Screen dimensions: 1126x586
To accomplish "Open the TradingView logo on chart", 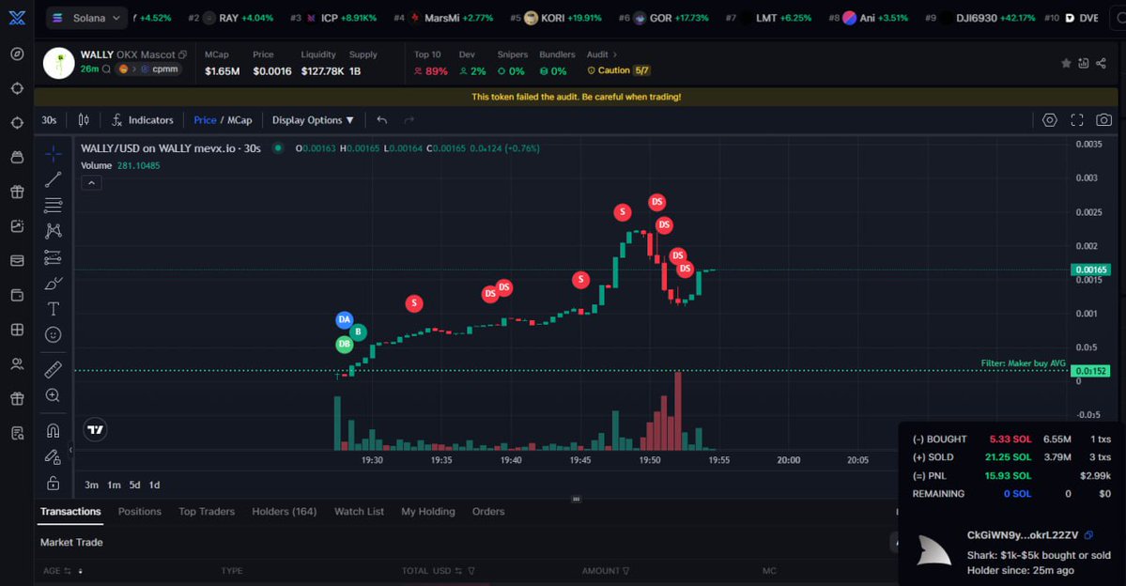I will point(95,430).
